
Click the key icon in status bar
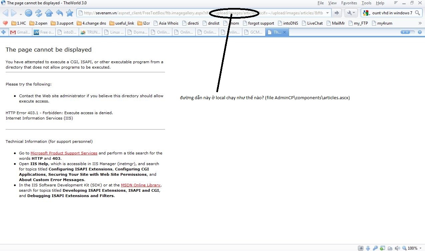tap(375, 248)
